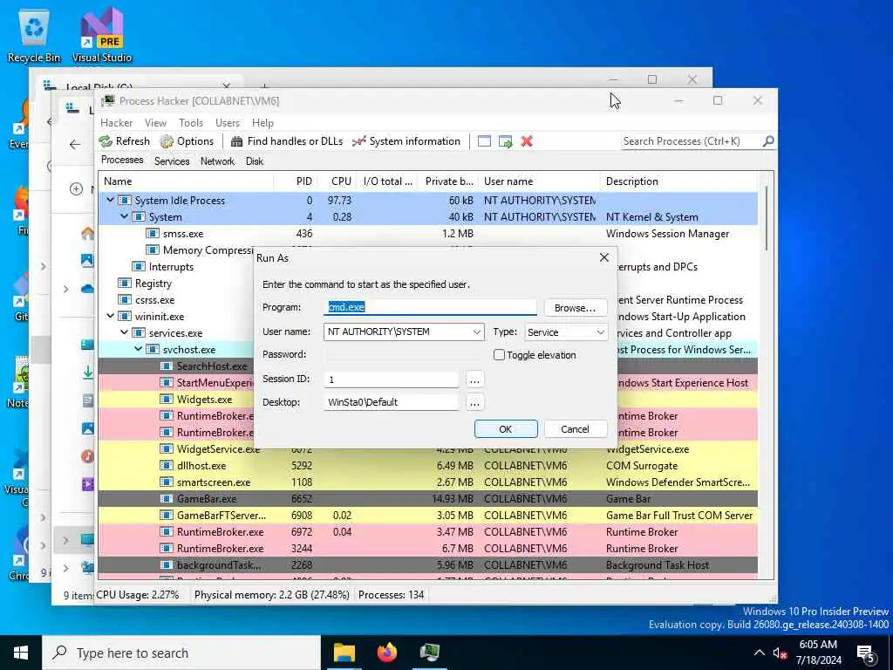The width and height of the screenshot is (893, 670).
Task: Open Options in Process Hacker toolbar
Action: coord(187,141)
